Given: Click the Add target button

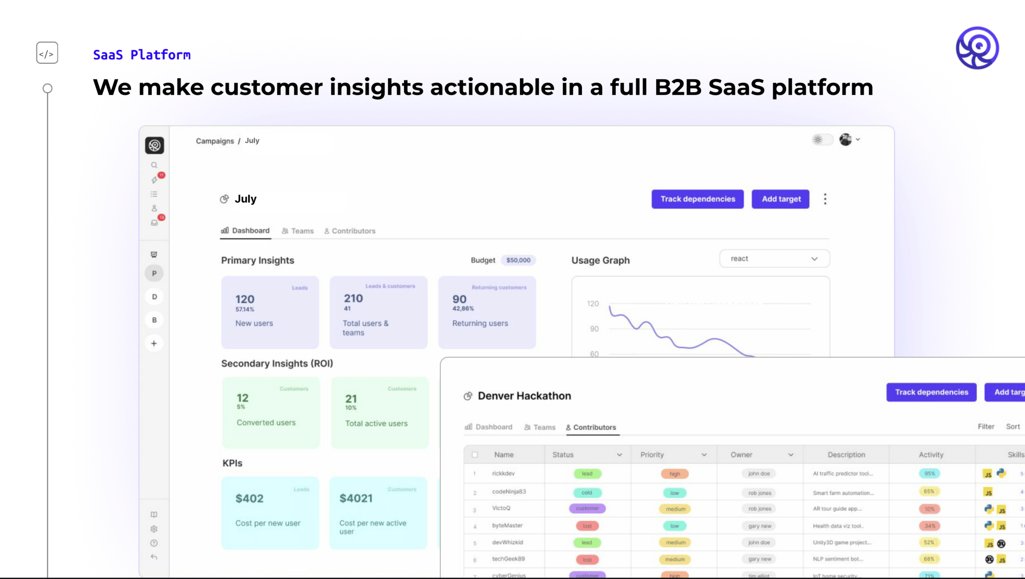Looking at the screenshot, I should [780, 199].
